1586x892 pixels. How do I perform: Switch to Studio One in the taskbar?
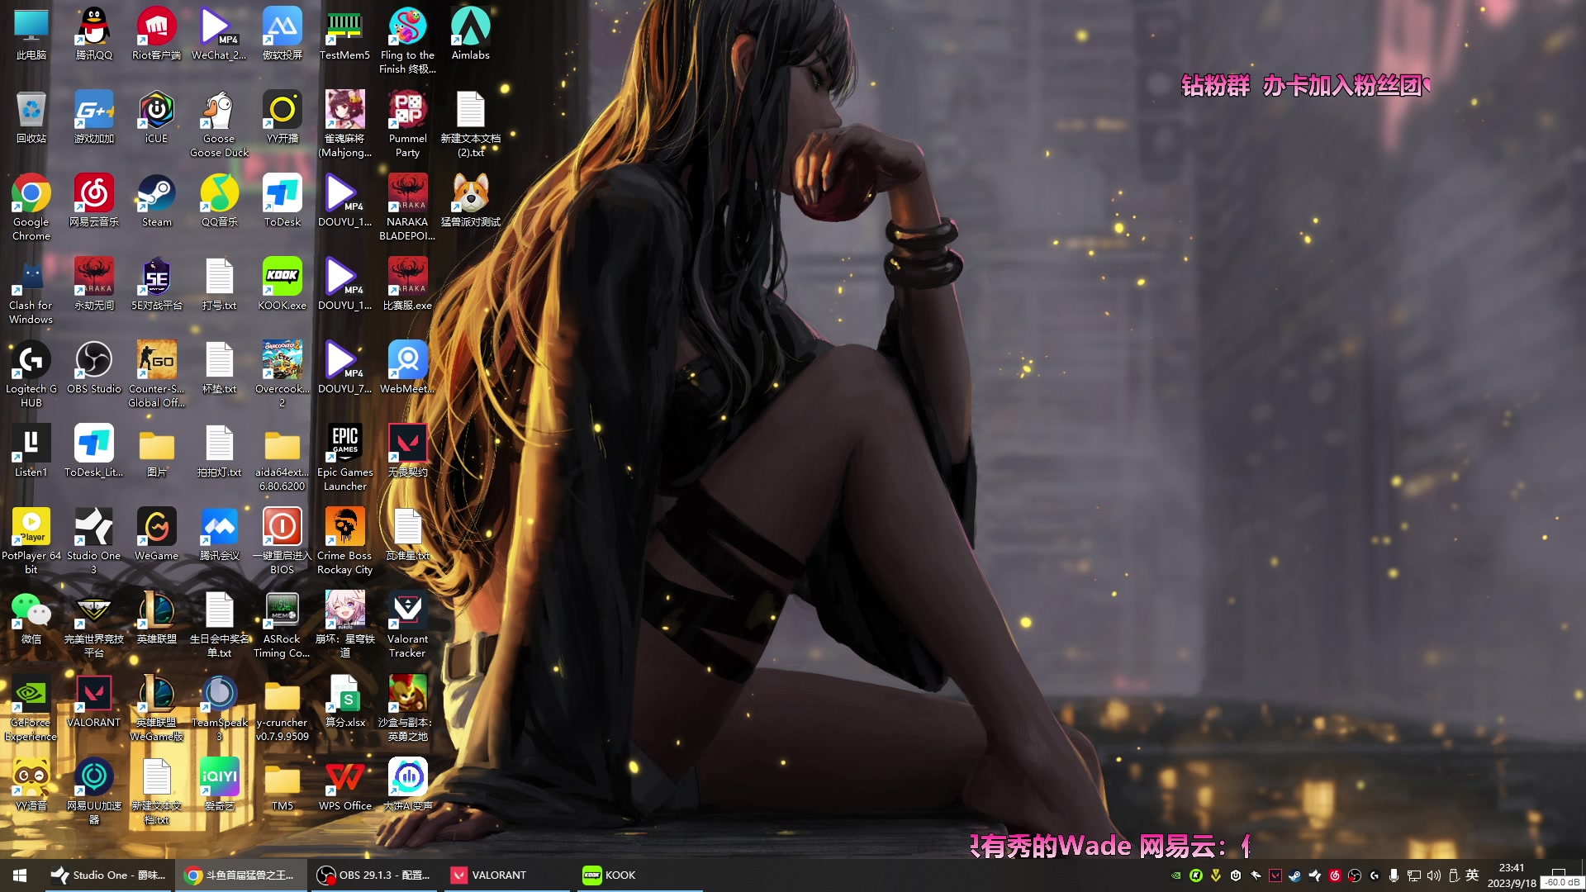point(108,875)
